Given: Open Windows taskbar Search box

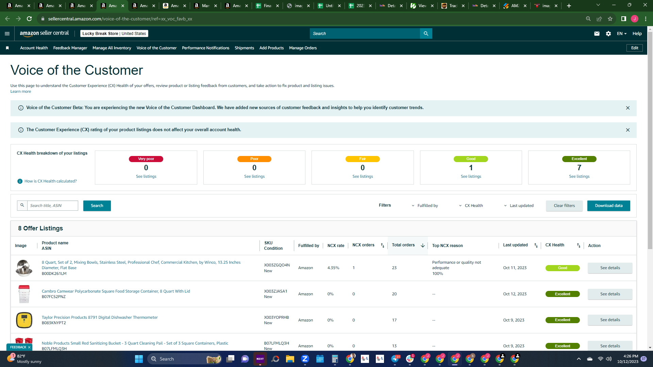Looking at the screenshot, I should pos(185,359).
